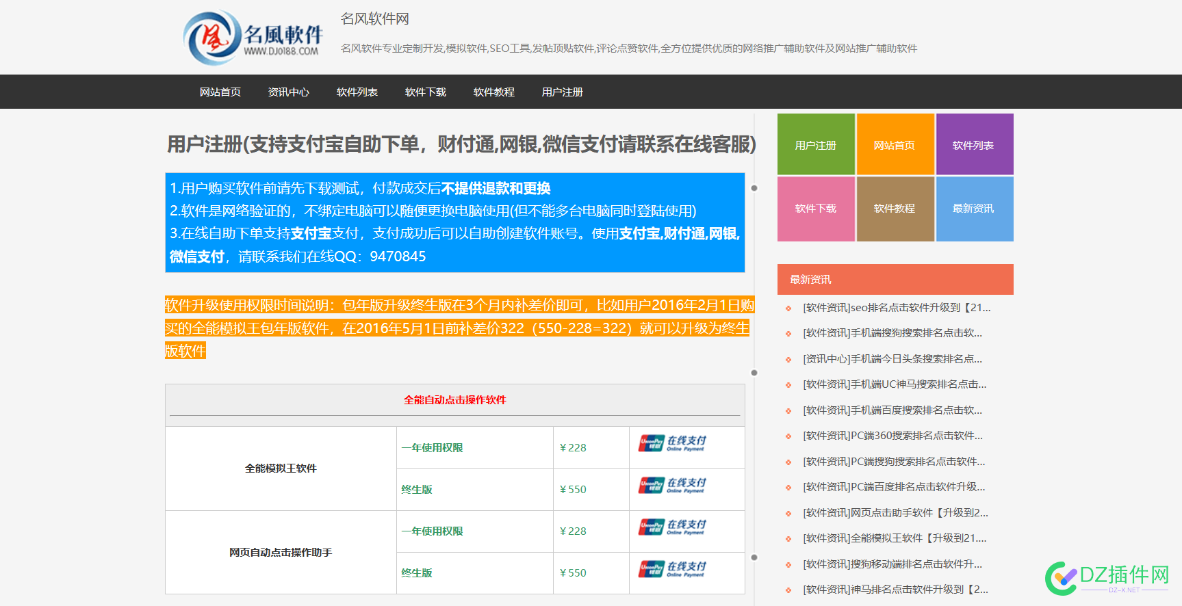Image resolution: width=1182 pixels, height=606 pixels.
Task: Click the green 用户注册 tile
Action: [x=816, y=144]
